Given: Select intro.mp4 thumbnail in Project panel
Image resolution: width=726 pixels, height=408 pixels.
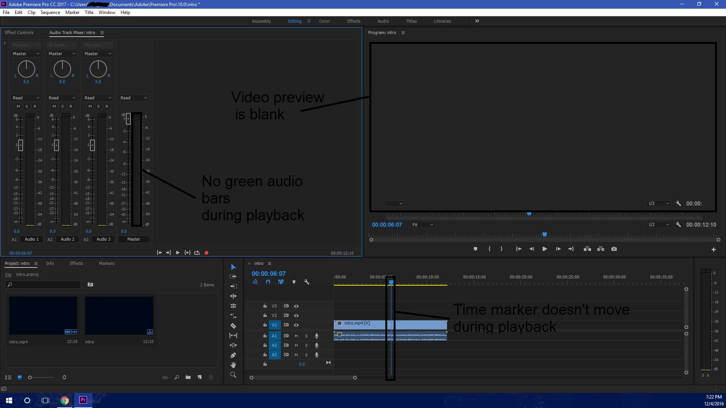Looking at the screenshot, I should point(43,315).
